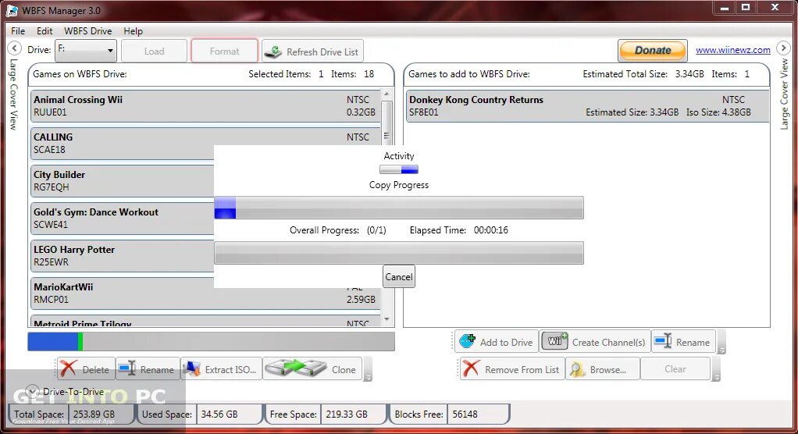Open the right Large Cover View arrow

(x=783, y=48)
